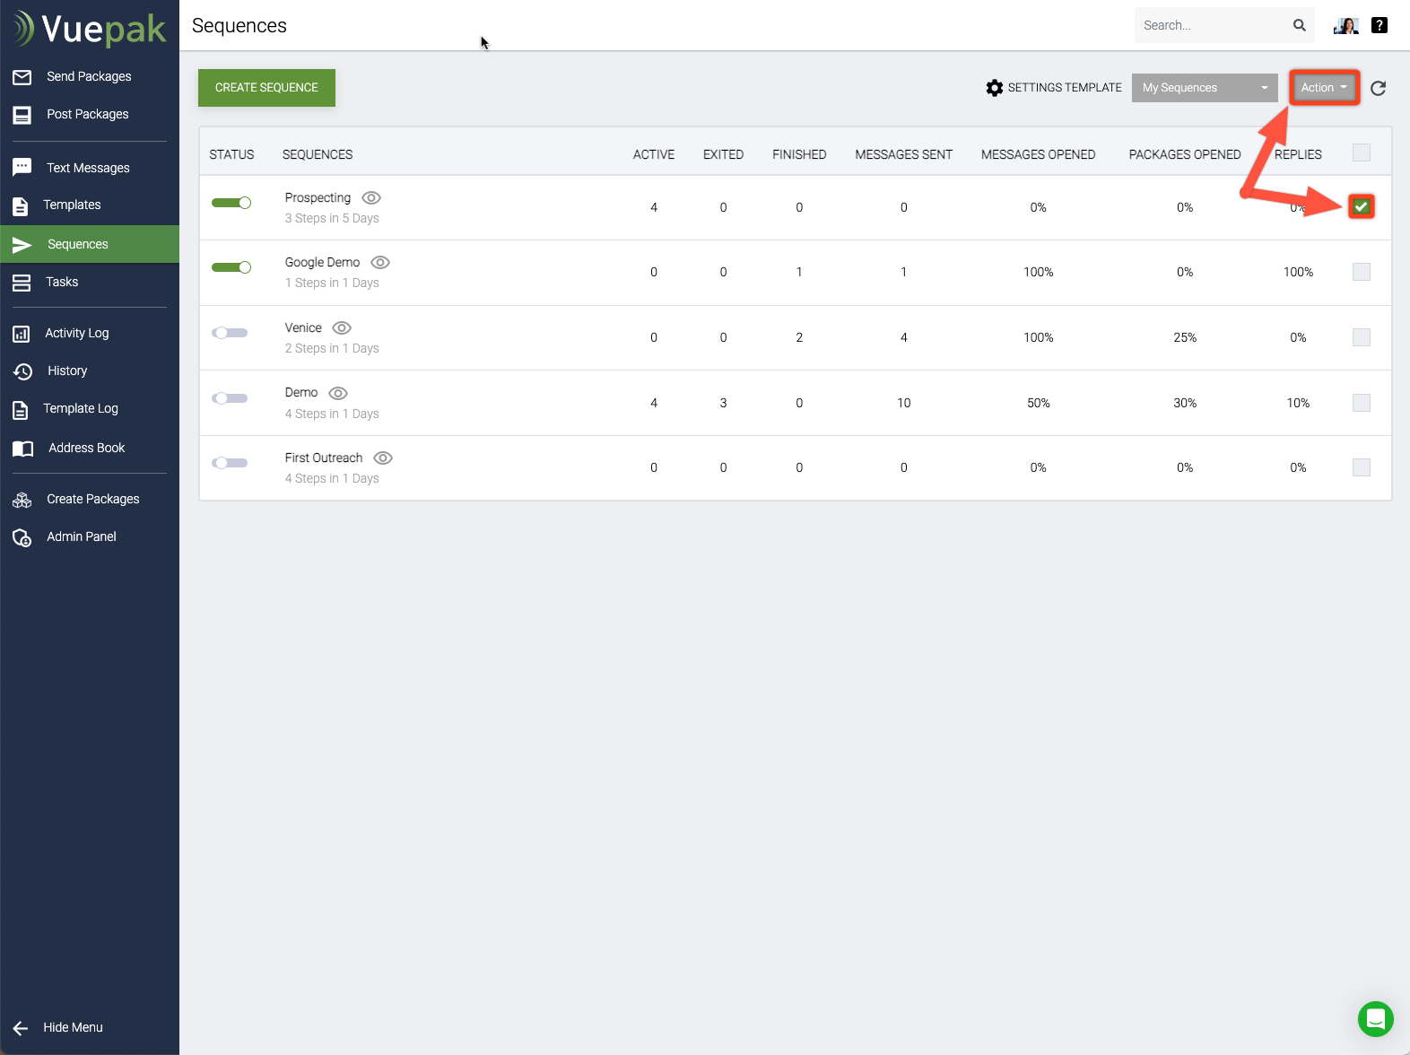Click the user profile avatar
This screenshot has height=1055, width=1410.
[x=1346, y=25]
